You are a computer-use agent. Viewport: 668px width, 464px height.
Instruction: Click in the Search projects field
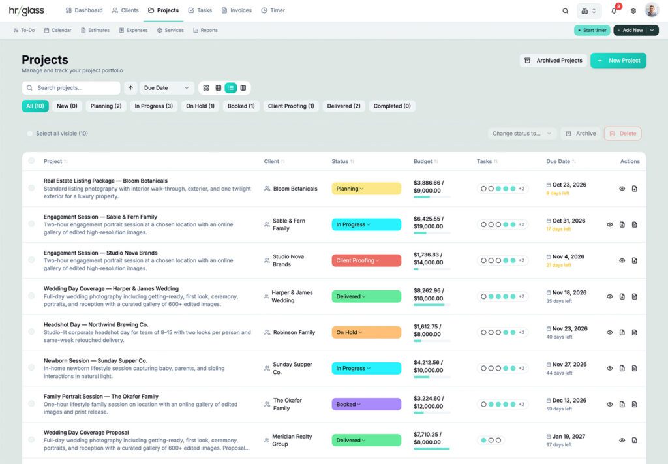pyautogui.click(x=71, y=88)
